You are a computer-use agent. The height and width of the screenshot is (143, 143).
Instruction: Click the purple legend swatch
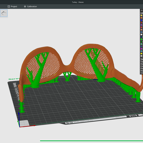(141, 25)
